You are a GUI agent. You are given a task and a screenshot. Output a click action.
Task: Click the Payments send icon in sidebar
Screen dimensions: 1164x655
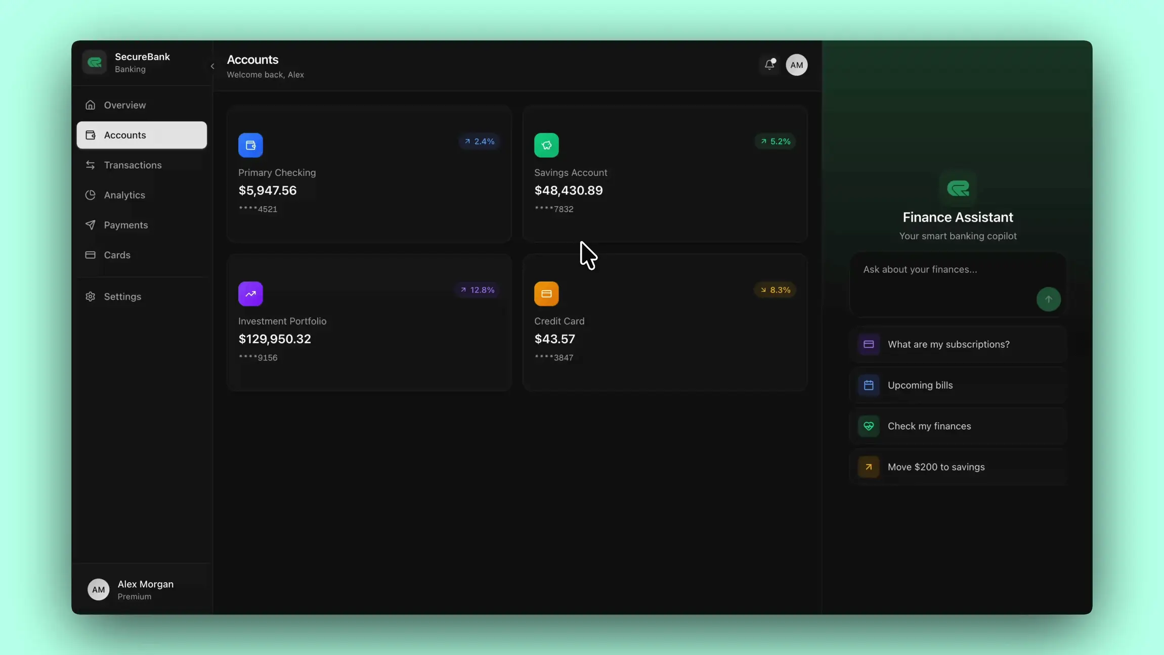pyautogui.click(x=91, y=225)
